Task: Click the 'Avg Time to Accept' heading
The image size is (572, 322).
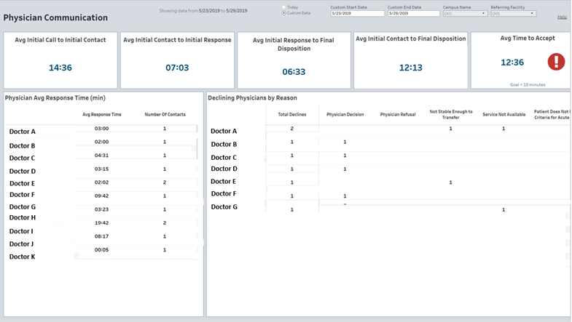Action: pos(528,38)
